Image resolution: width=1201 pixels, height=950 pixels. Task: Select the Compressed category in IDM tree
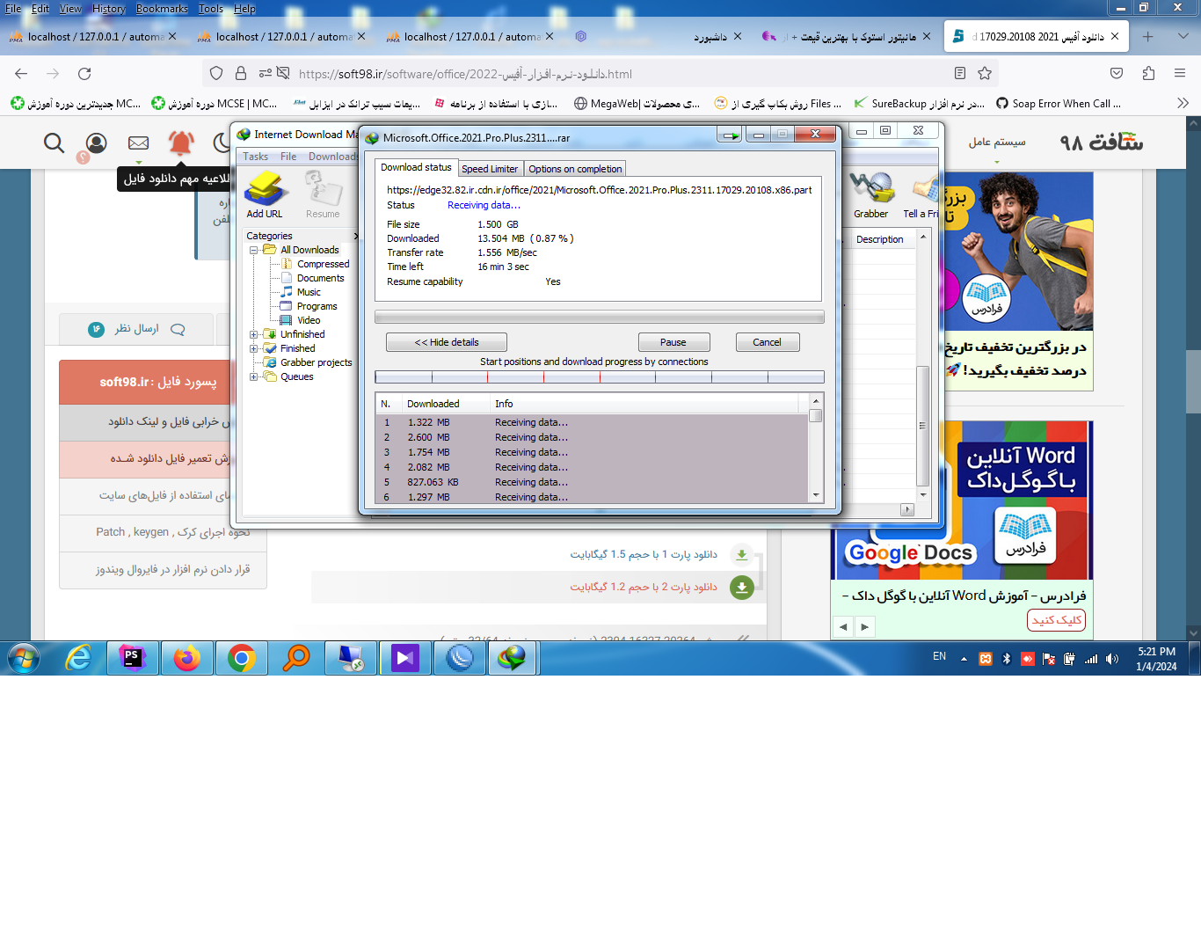click(x=324, y=264)
